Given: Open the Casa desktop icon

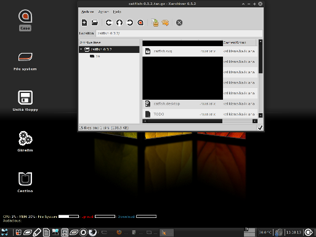Looking at the screenshot, I should pos(25,20).
